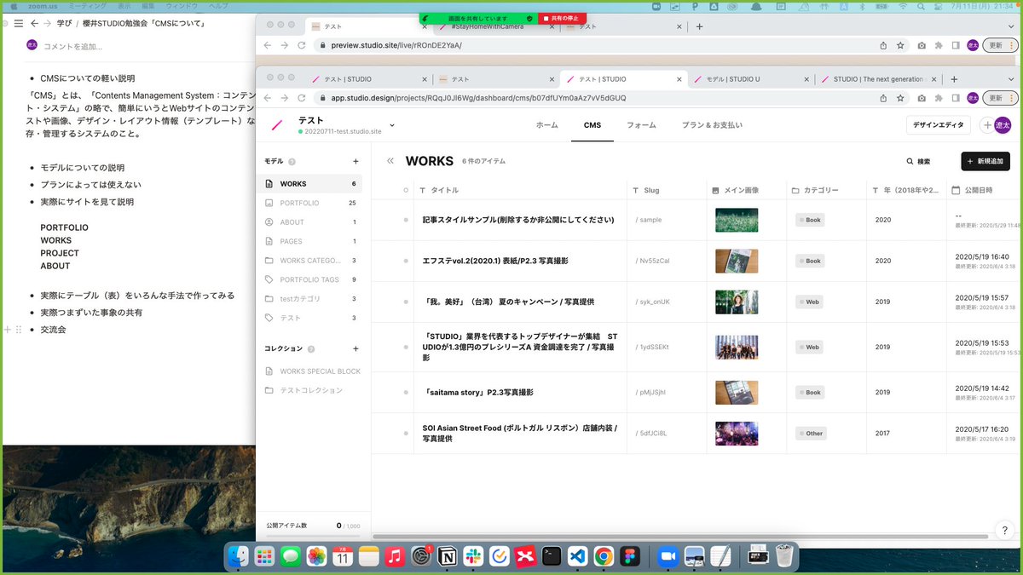Click the コメントを追加 comment field in Notion

tap(72, 46)
